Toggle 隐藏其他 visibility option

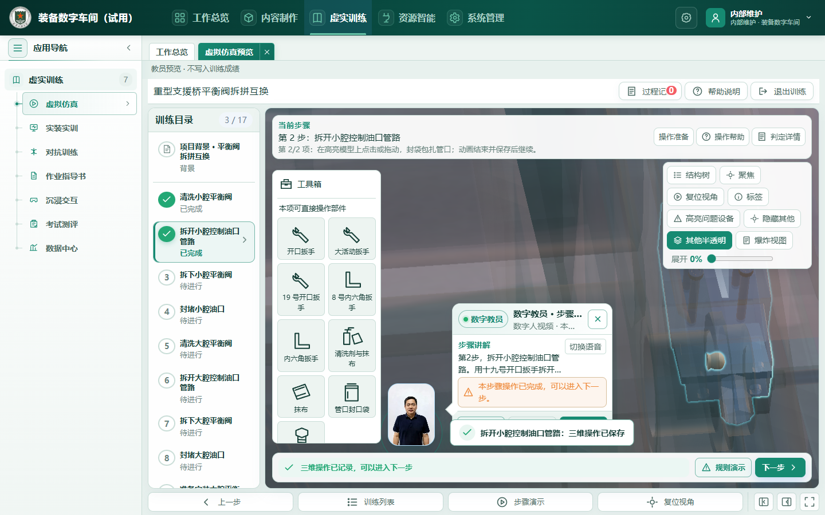click(772, 219)
